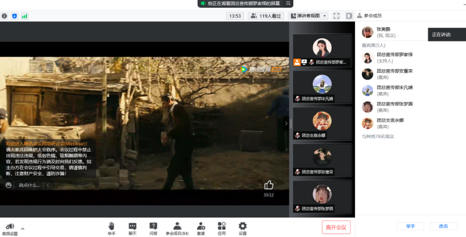Raise hand using the toolbar 举手 icon

pos(111,228)
